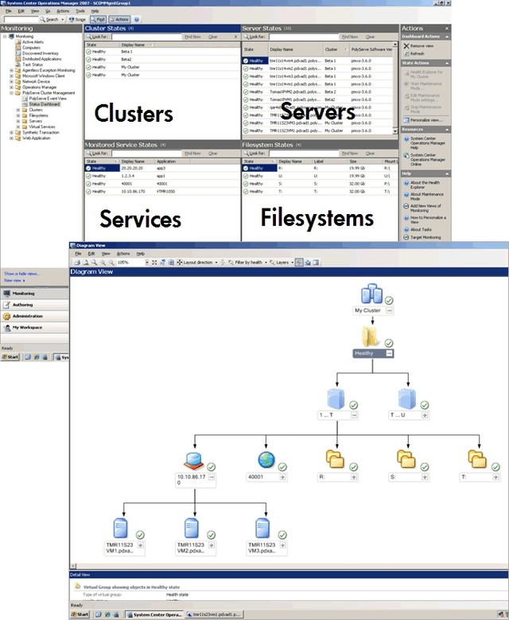The width and height of the screenshot is (509, 620).
Task: Select Active Alerts in Monitoring tree
Action: [x=33, y=42]
